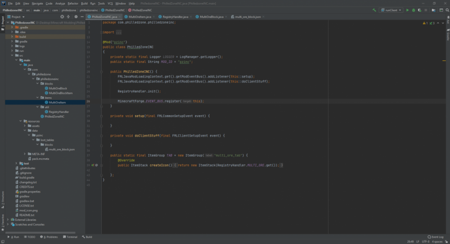The width and height of the screenshot is (450, 244).
Task: Click '4 spaces' indent setting in status bar
Action: [437, 242]
